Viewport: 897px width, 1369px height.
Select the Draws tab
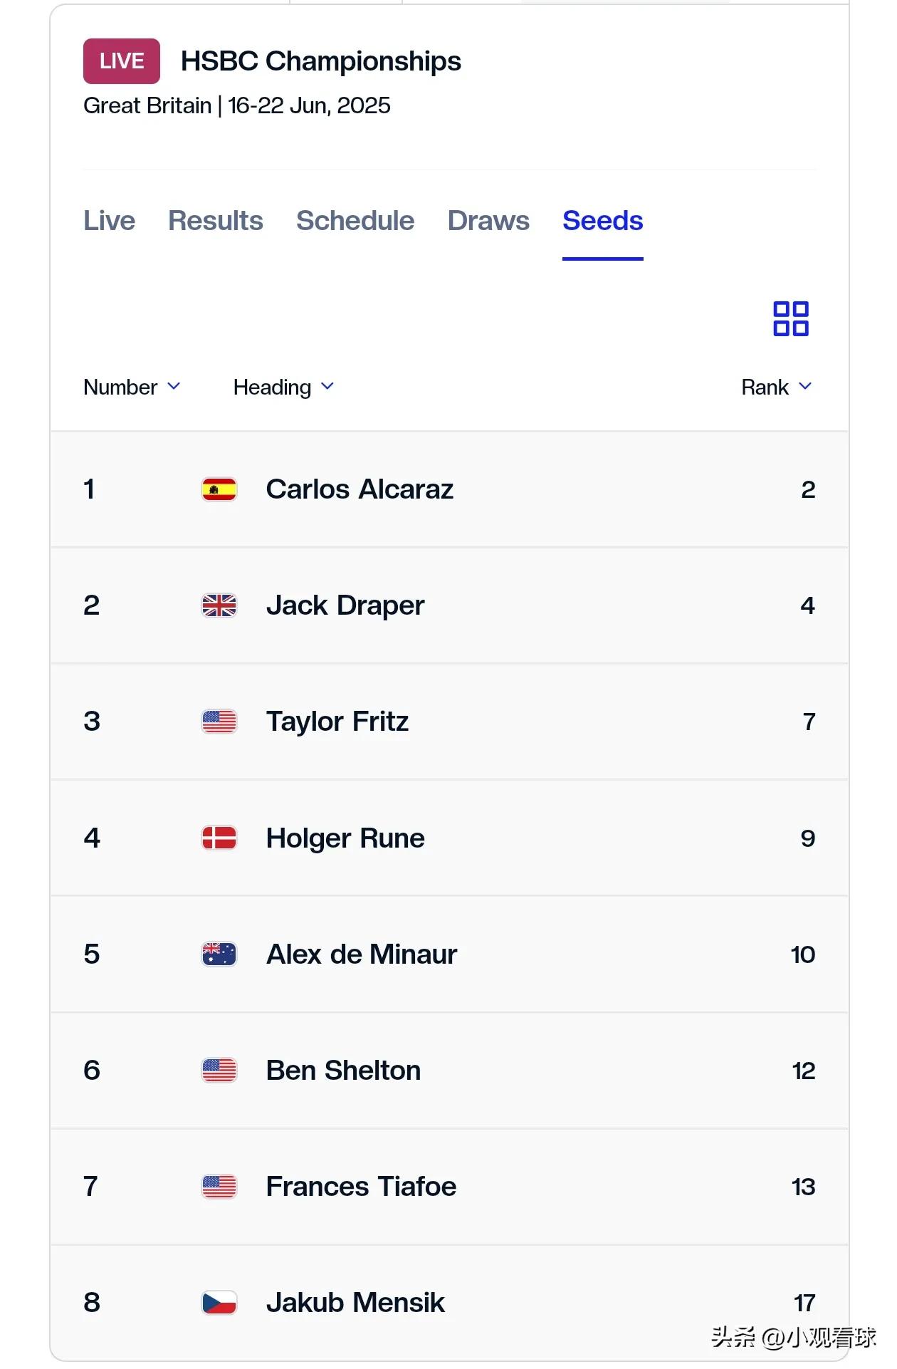click(488, 221)
